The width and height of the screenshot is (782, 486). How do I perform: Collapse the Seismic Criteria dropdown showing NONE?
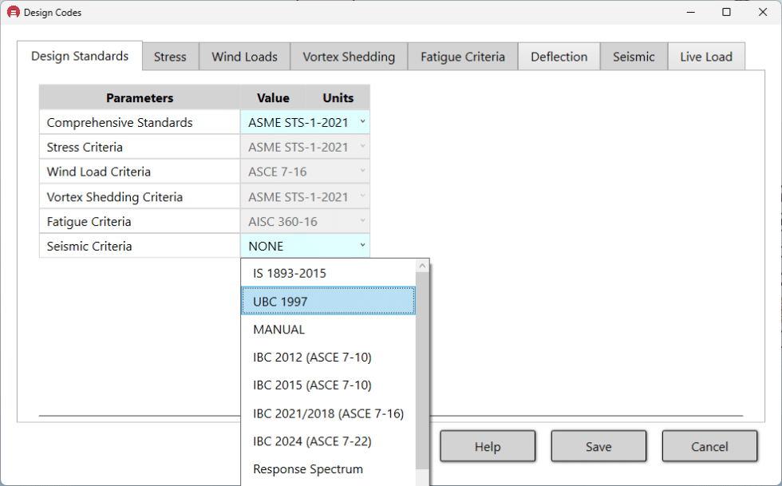[362, 246]
